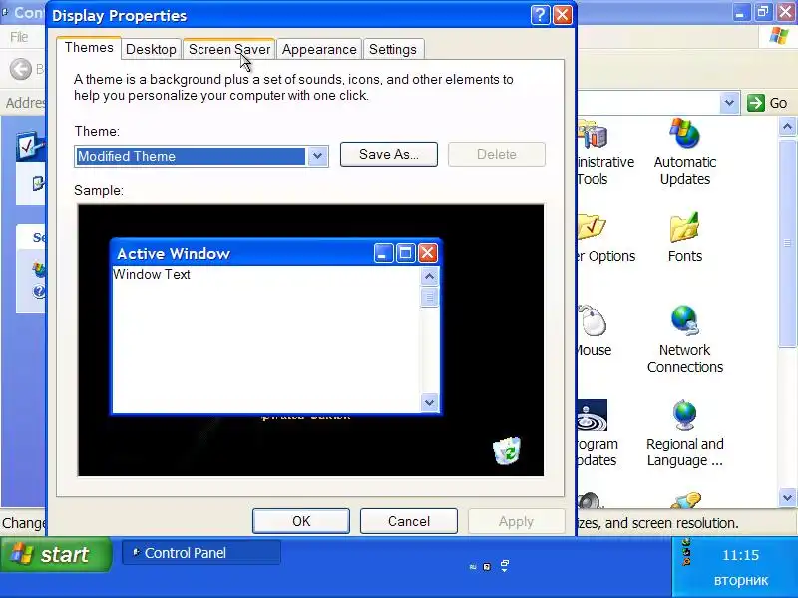Click the sample window's minimize button
The image size is (798, 598).
point(383,253)
